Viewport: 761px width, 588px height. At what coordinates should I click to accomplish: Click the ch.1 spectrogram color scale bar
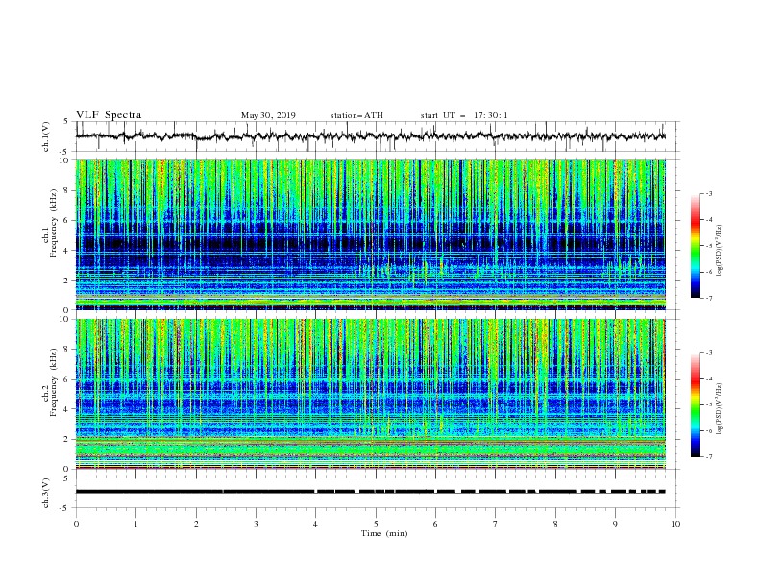(695, 246)
